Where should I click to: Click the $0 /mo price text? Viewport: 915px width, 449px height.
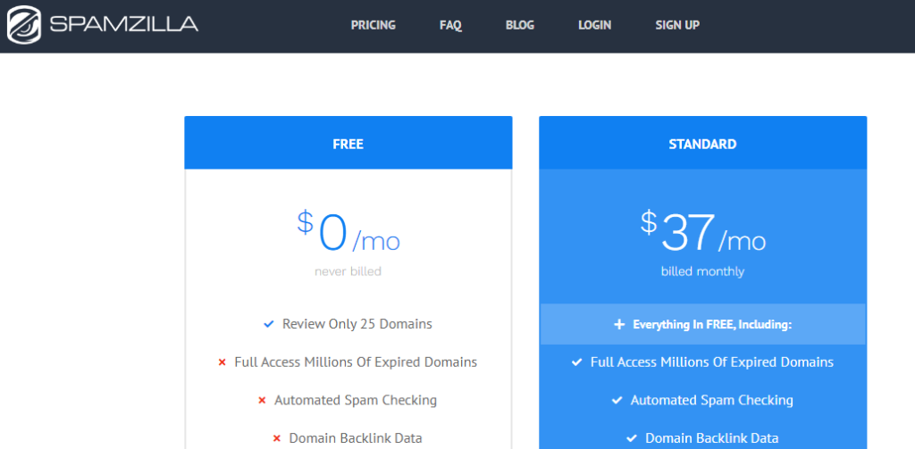point(348,231)
